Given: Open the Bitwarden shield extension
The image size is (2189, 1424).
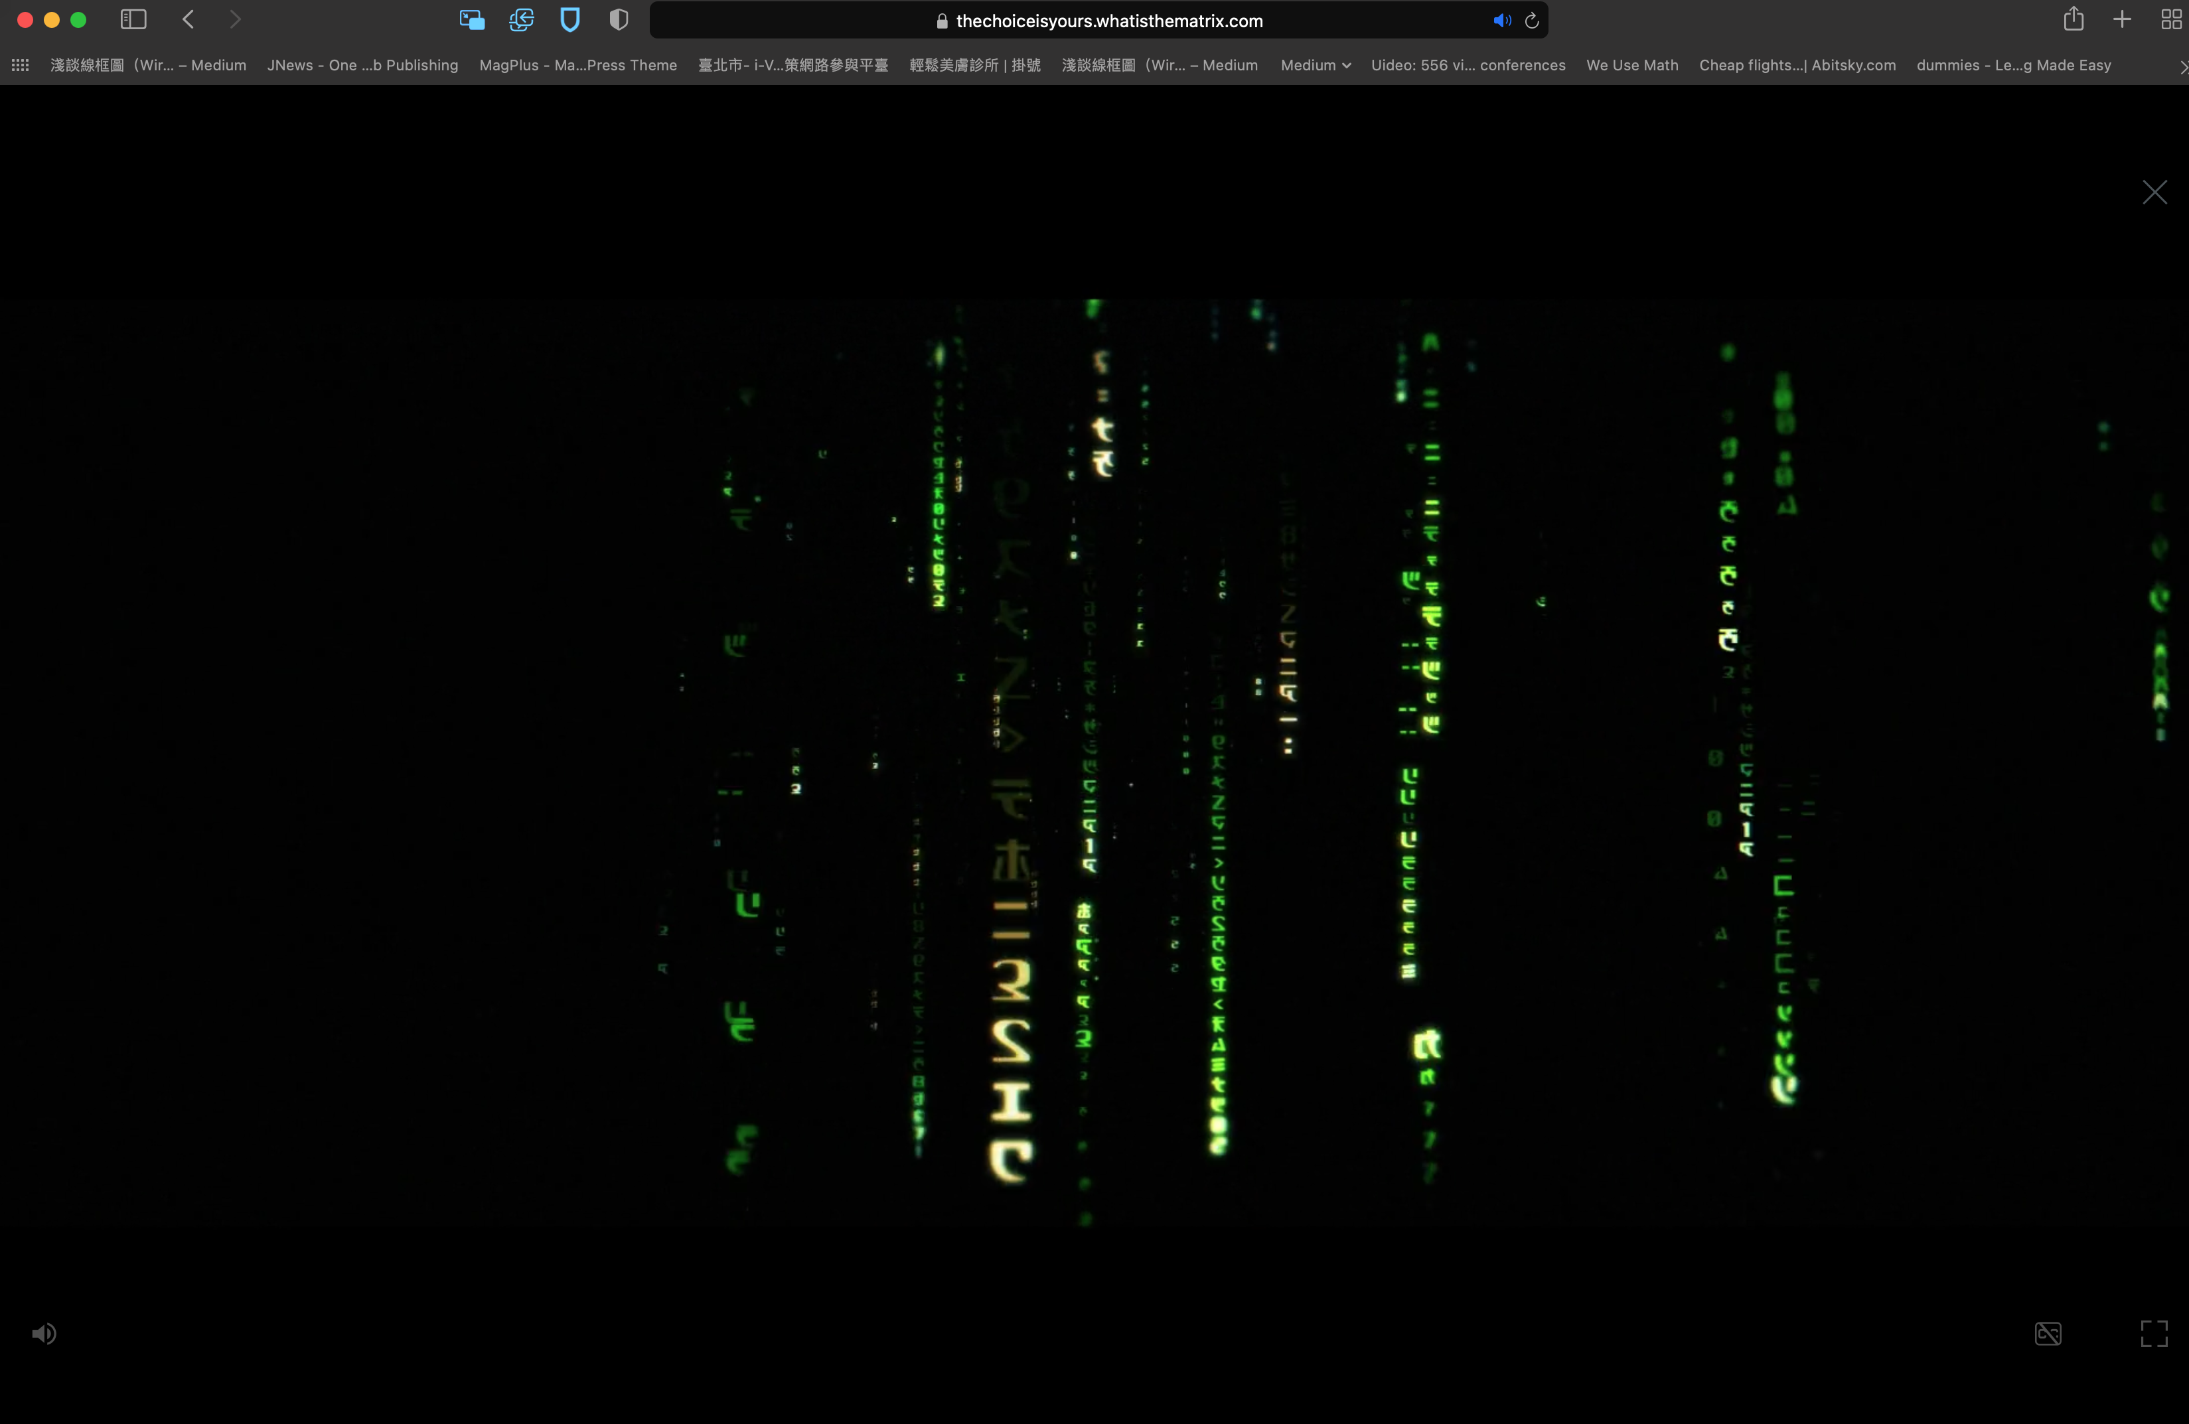Looking at the screenshot, I should pos(570,20).
